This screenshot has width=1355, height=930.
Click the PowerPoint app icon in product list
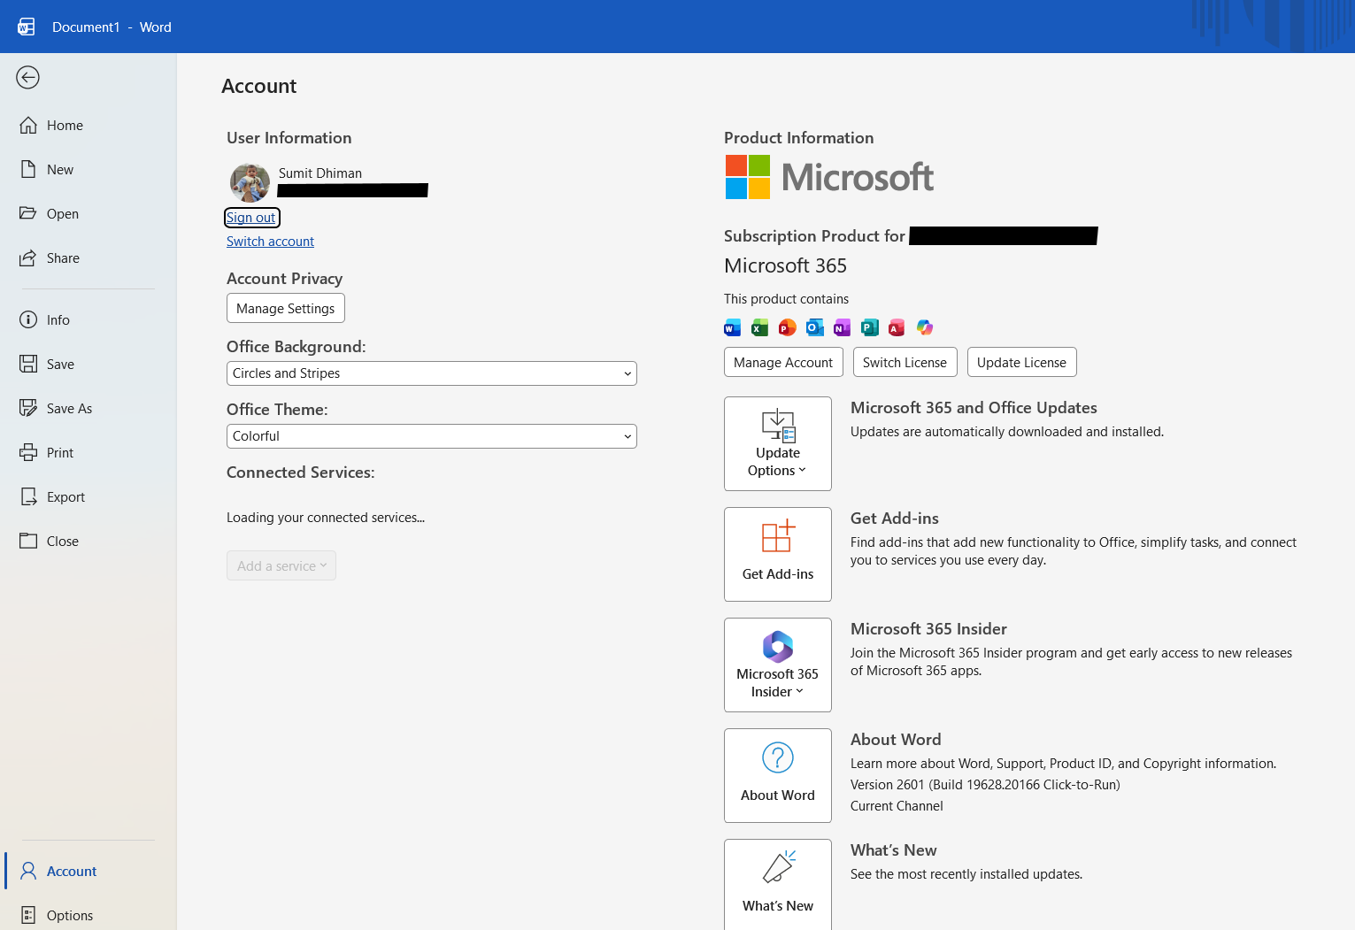(787, 327)
